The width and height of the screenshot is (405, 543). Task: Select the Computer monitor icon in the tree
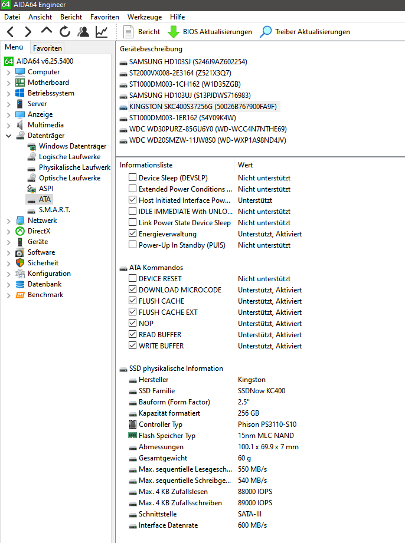20,72
